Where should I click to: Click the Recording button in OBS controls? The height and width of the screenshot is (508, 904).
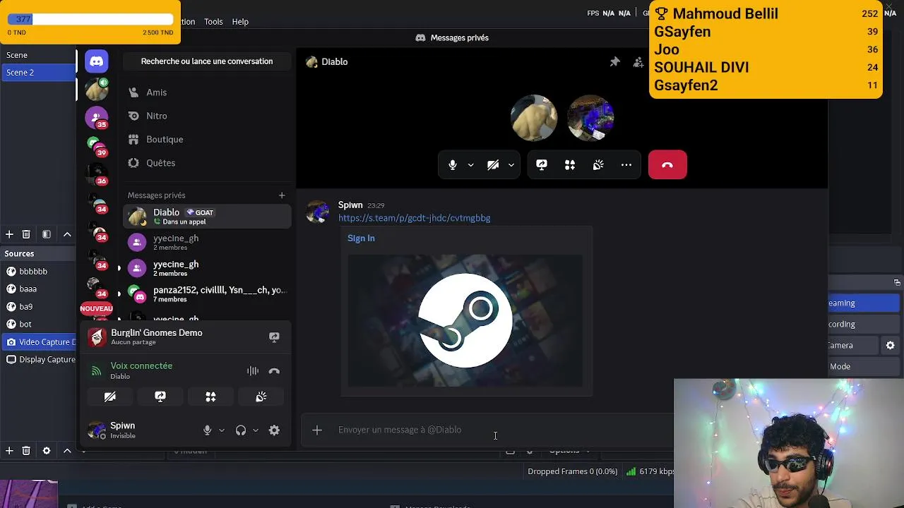pos(863,324)
